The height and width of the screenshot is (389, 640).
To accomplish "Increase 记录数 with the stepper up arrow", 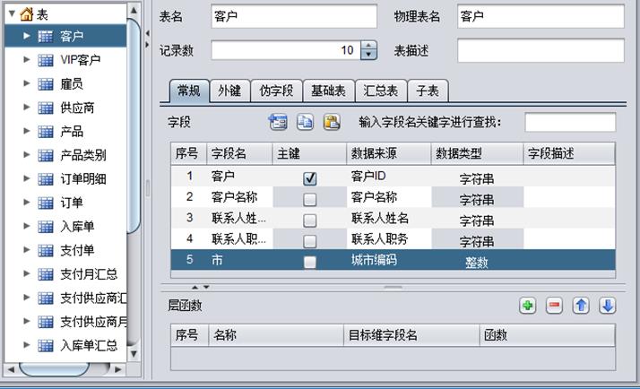I will pos(368,46).
